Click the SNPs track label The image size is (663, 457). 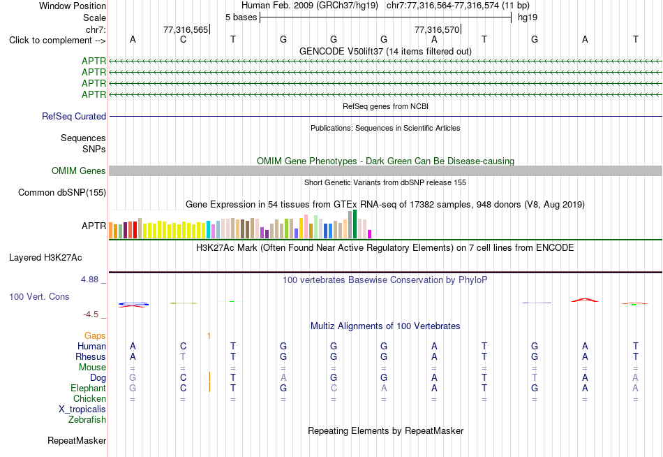coord(94,149)
